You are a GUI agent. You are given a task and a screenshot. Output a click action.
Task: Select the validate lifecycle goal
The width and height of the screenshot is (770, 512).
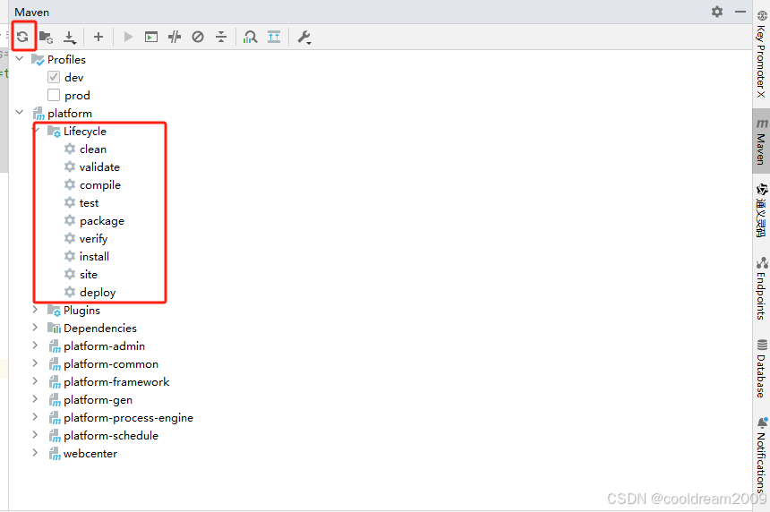coord(99,166)
